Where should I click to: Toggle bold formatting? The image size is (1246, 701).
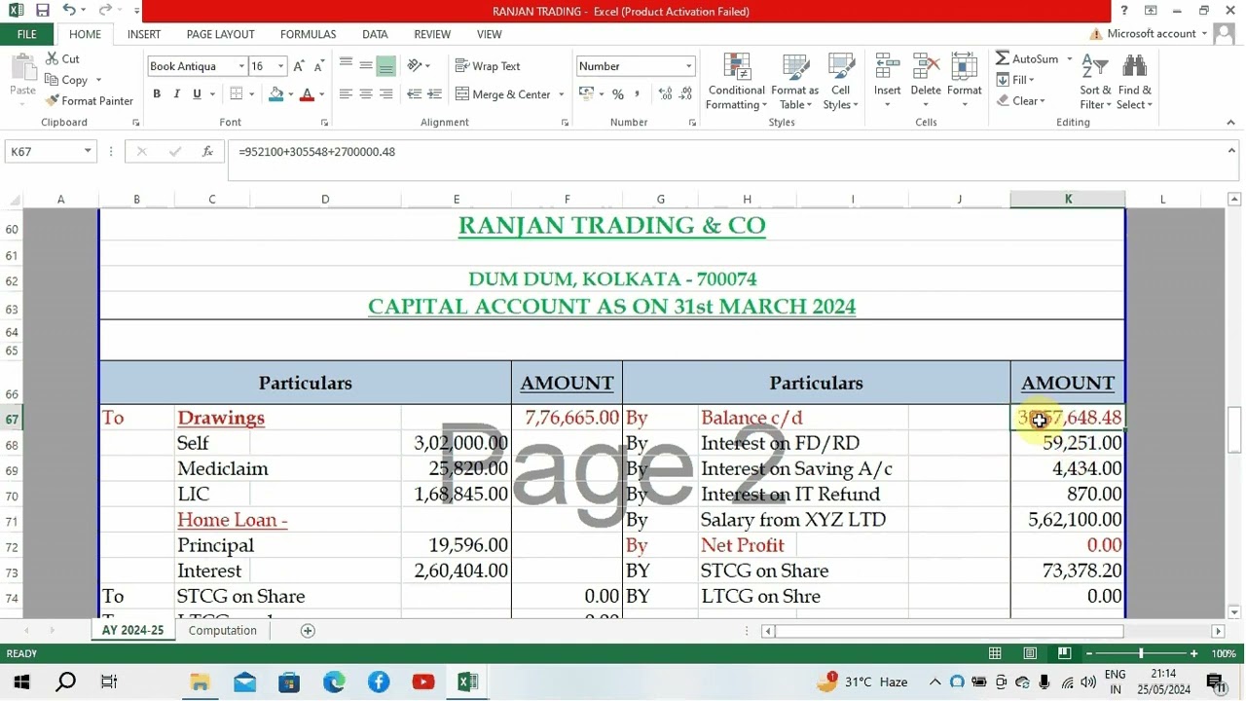point(157,94)
